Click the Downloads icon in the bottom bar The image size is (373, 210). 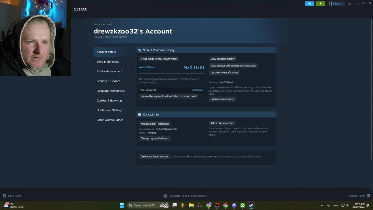(x=165, y=196)
